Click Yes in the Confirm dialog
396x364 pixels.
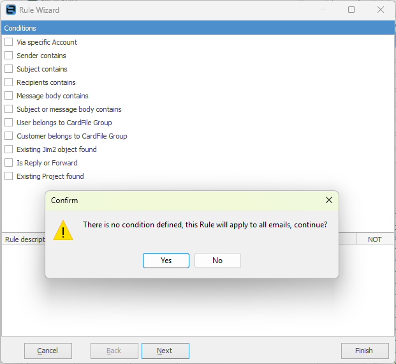(166, 261)
